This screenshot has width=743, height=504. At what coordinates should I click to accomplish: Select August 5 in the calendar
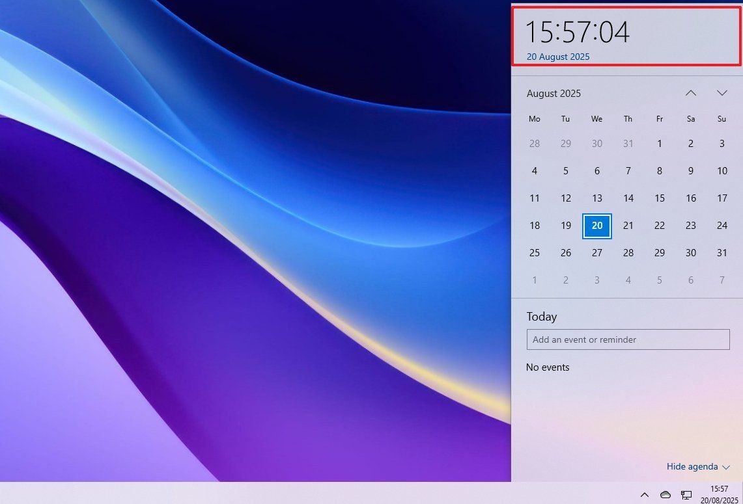coord(566,170)
